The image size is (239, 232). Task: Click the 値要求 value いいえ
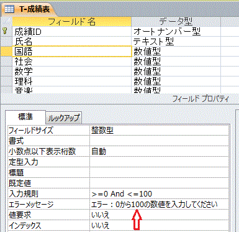160,215
